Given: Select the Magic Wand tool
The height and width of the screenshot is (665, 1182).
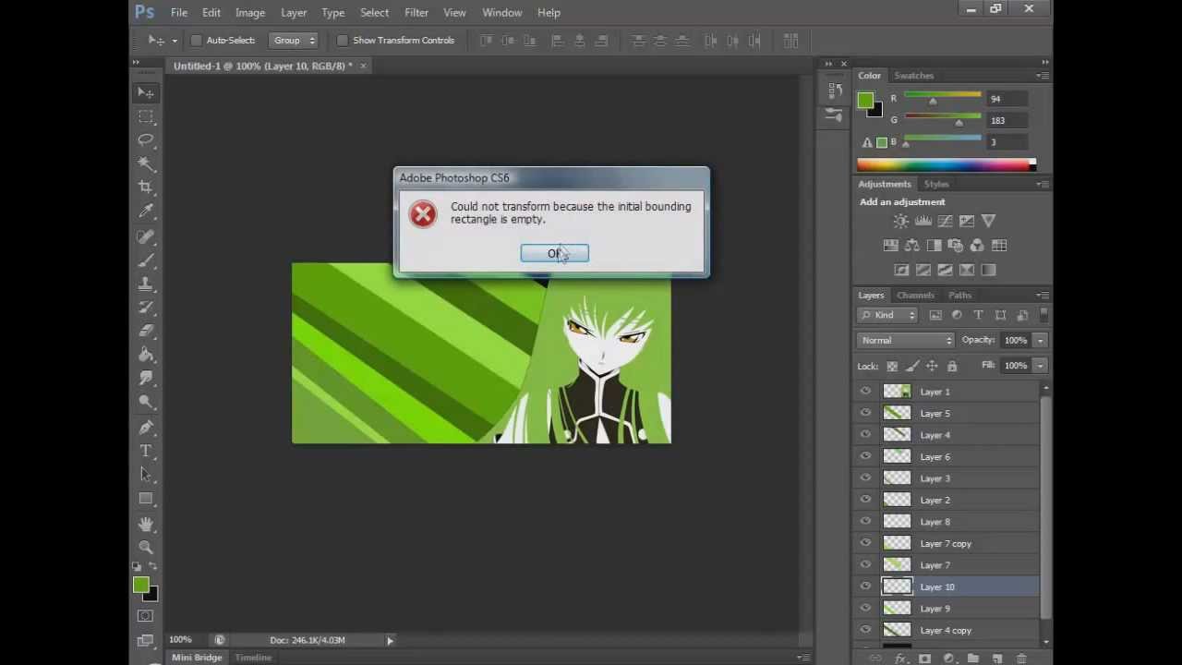Looking at the screenshot, I should point(146,163).
